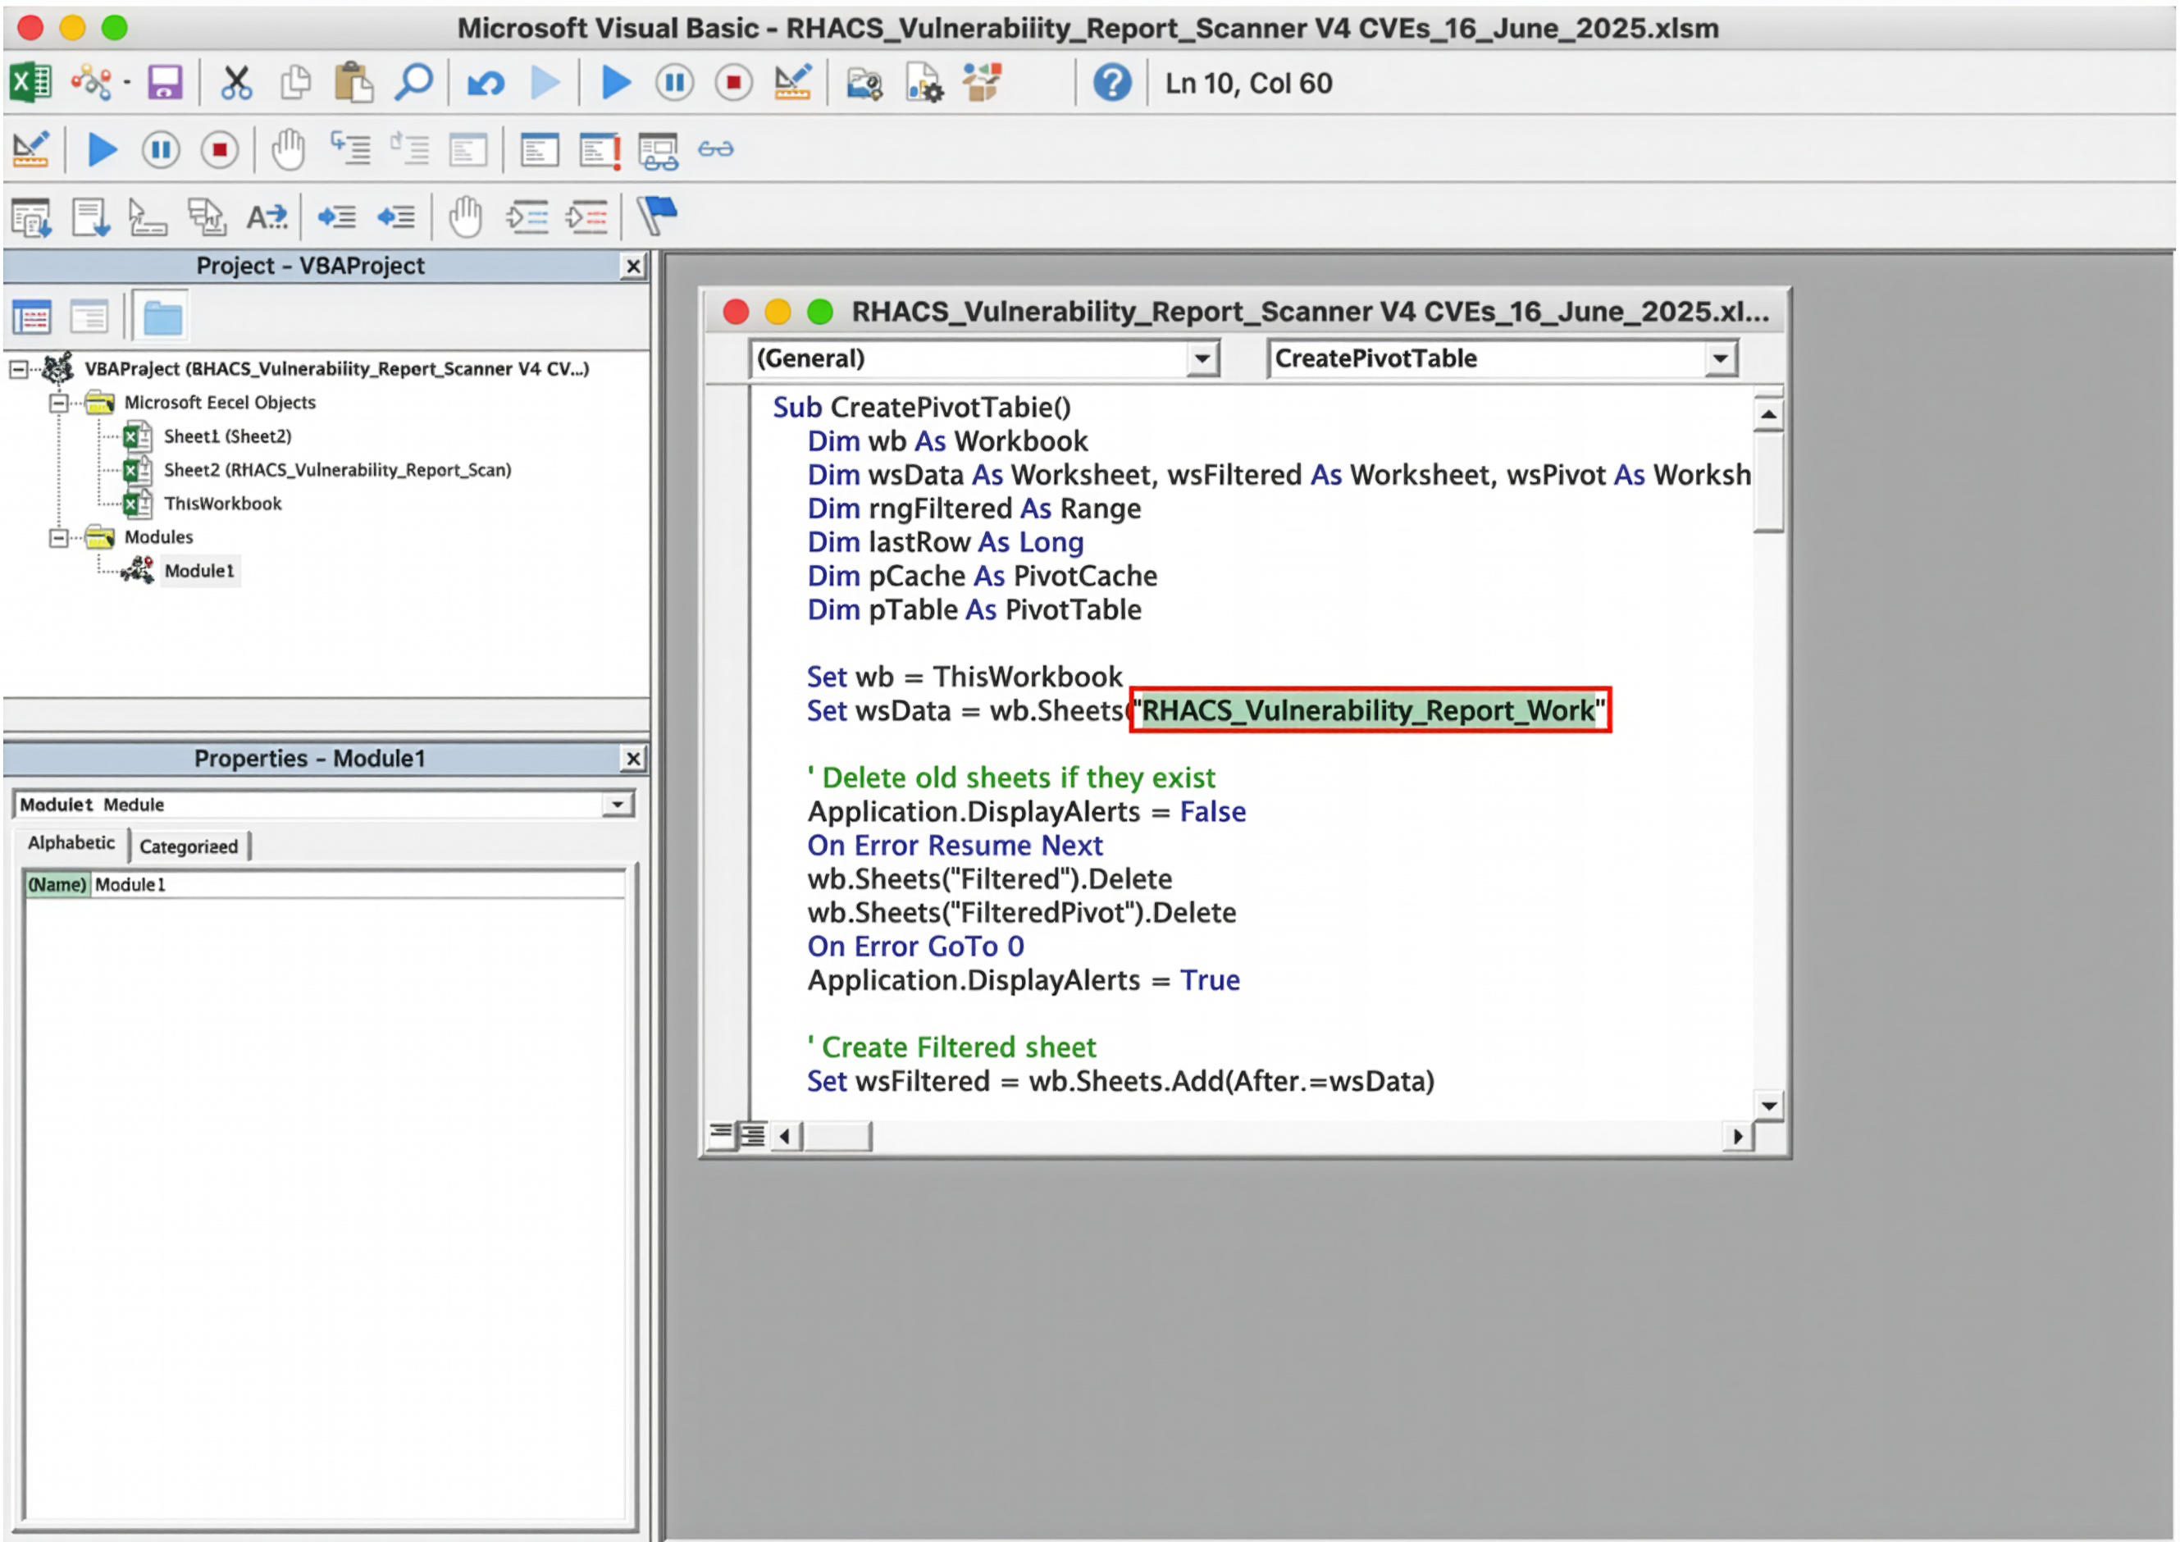Open the Module1 Module object dropdown
This screenshot has height=1542, width=2180.
pyautogui.click(x=618, y=805)
